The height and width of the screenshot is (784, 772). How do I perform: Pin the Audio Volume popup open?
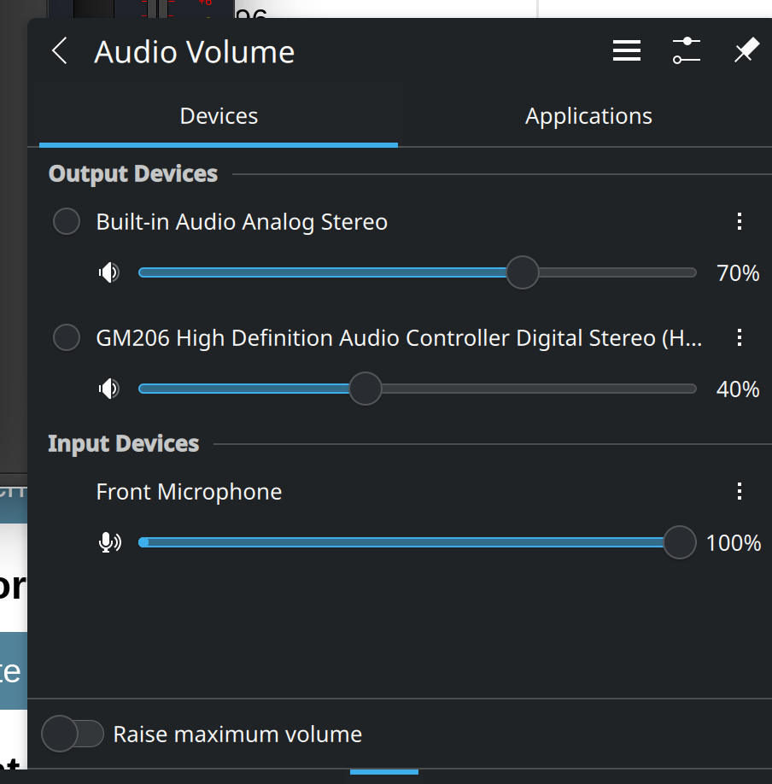click(x=746, y=51)
